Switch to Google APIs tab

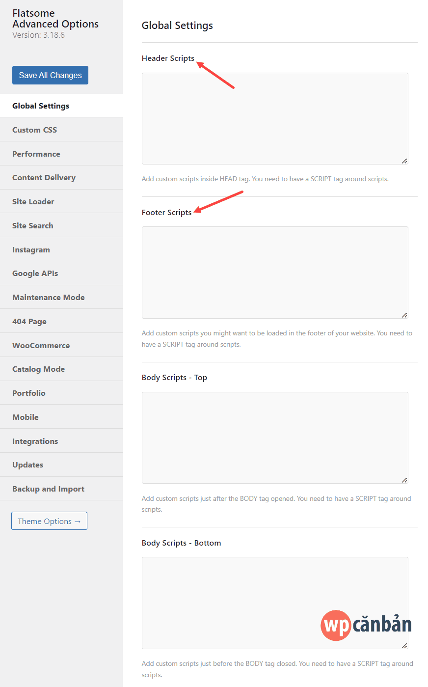[35, 273]
